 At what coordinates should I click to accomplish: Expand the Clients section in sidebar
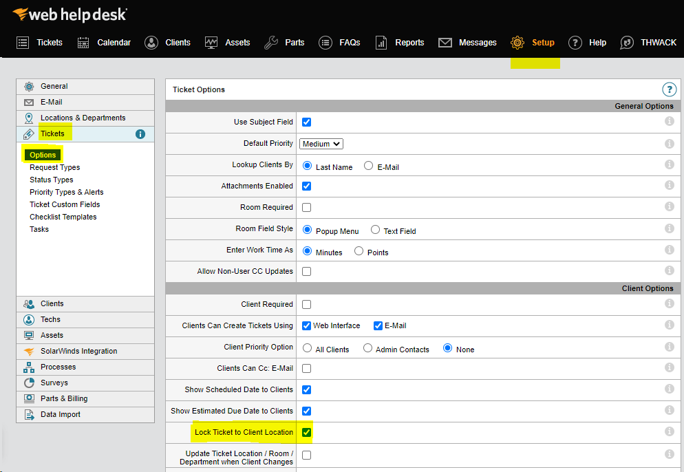pyautogui.click(x=52, y=303)
